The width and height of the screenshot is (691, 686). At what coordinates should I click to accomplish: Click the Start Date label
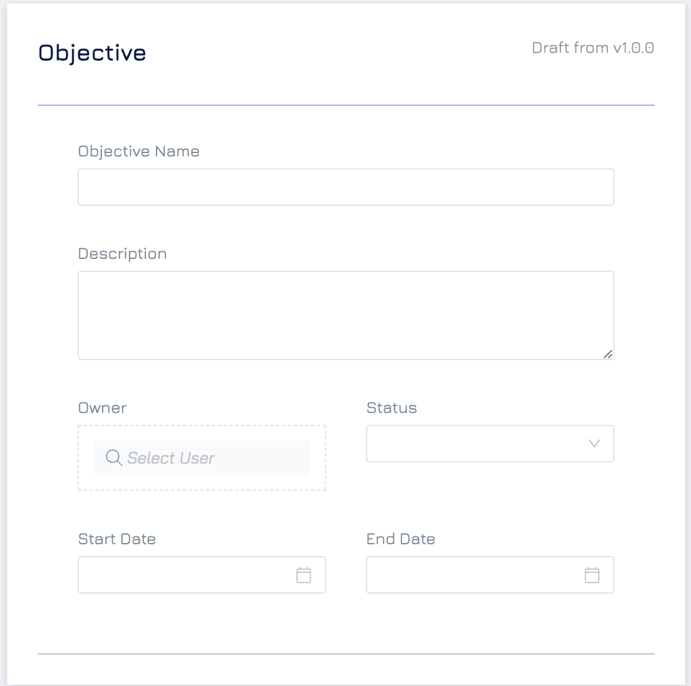[117, 539]
